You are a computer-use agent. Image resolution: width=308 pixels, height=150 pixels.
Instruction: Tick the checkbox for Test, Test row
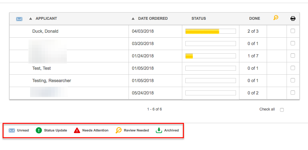(x=293, y=68)
